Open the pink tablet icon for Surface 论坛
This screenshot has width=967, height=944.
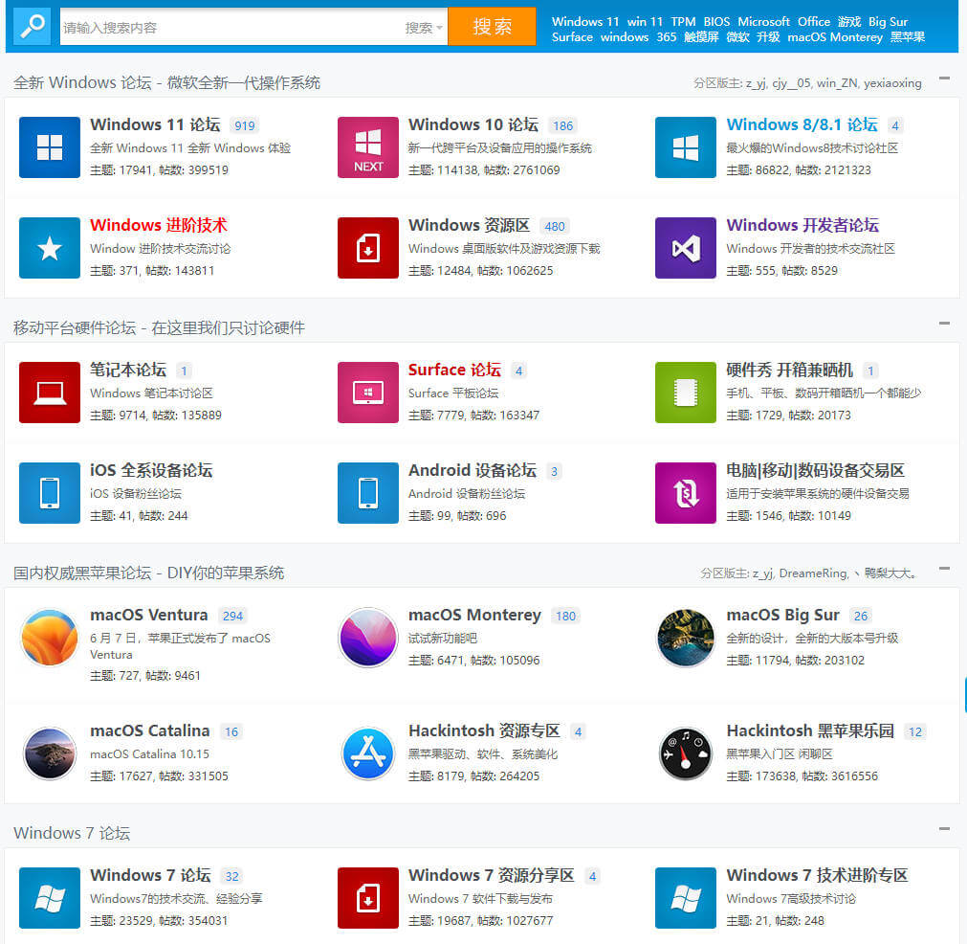coord(367,392)
